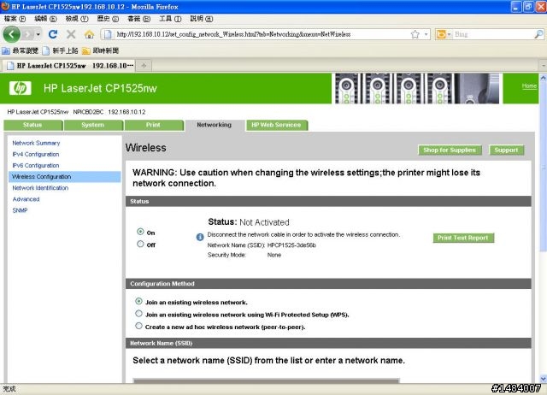The width and height of the screenshot is (547, 395).
Task: Click the browser Forward arrow button
Action: click(x=28, y=34)
